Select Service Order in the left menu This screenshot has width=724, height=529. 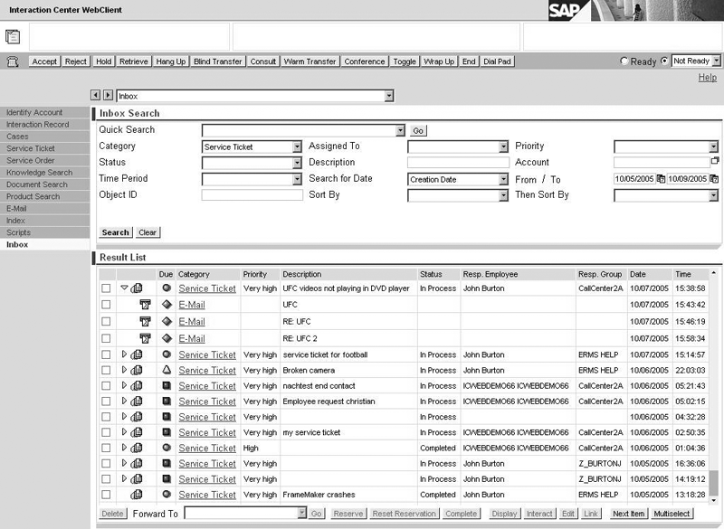click(x=31, y=160)
